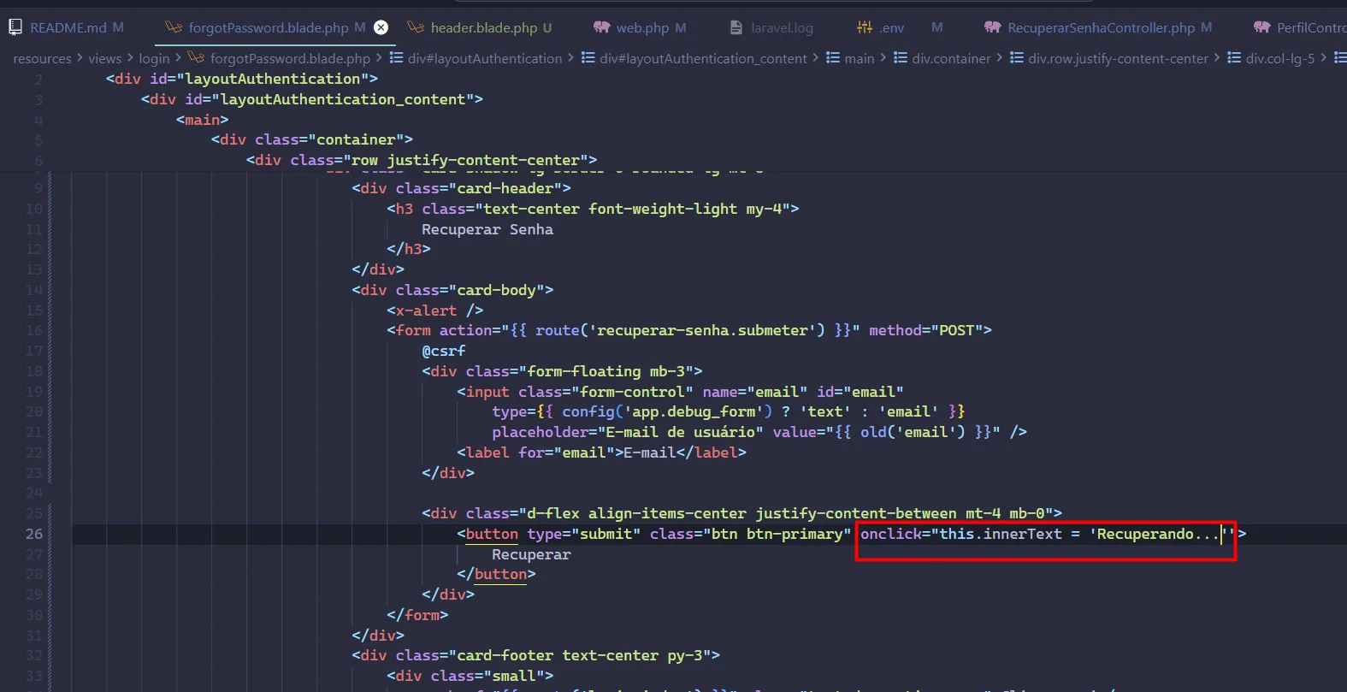This screenshot has width=1347, height=692.
Task: Close the forgotPassword.blade.php tab
Action: click(381, 27)
